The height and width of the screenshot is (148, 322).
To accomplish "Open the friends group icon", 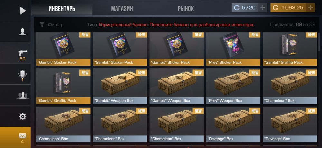I will [x=23, y=95].
